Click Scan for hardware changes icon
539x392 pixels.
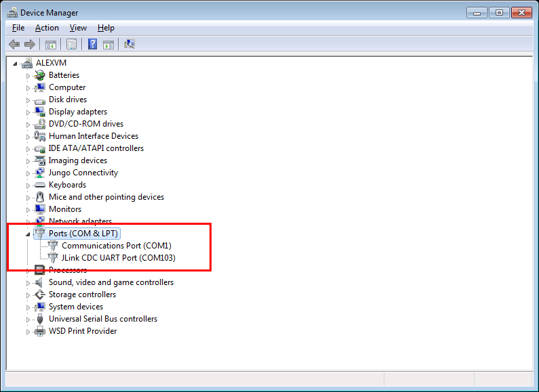[x=129, y=45]
